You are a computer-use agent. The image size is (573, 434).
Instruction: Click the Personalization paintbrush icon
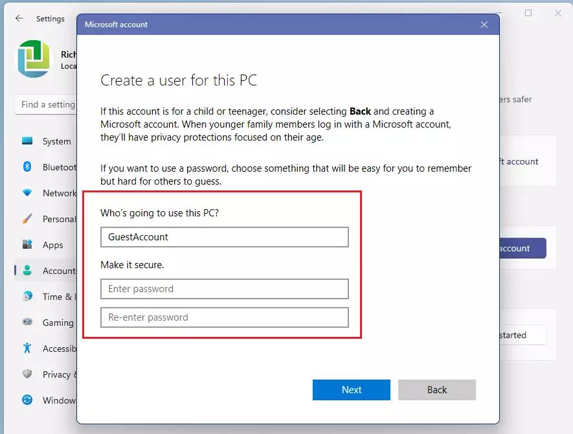(27, 219)
